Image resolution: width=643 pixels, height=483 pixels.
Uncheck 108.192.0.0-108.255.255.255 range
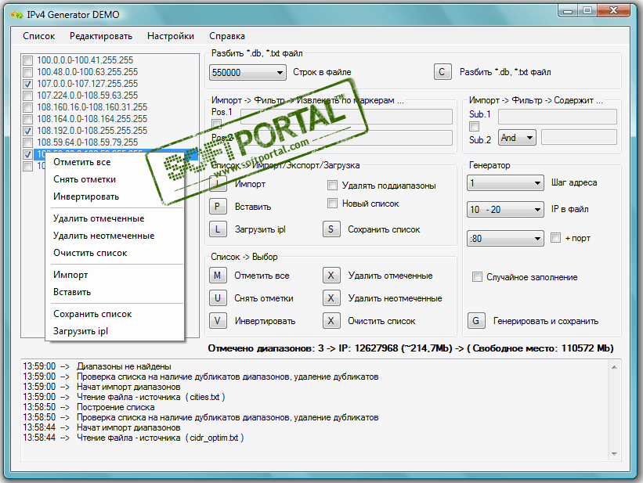(28, 132)
